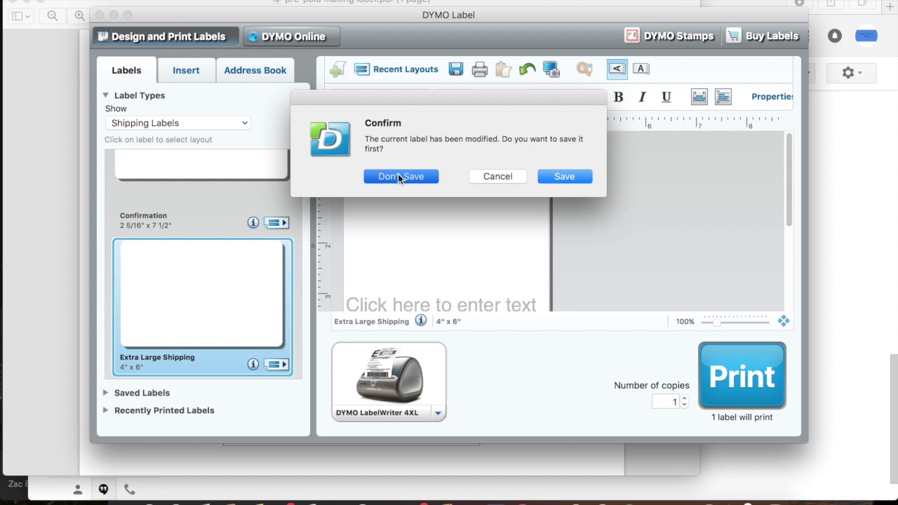Image resolution: width=898 pixels, height=505 pixels.
Task: Click the chat bubble icon at bottom
Action: (x=103, y=489)
